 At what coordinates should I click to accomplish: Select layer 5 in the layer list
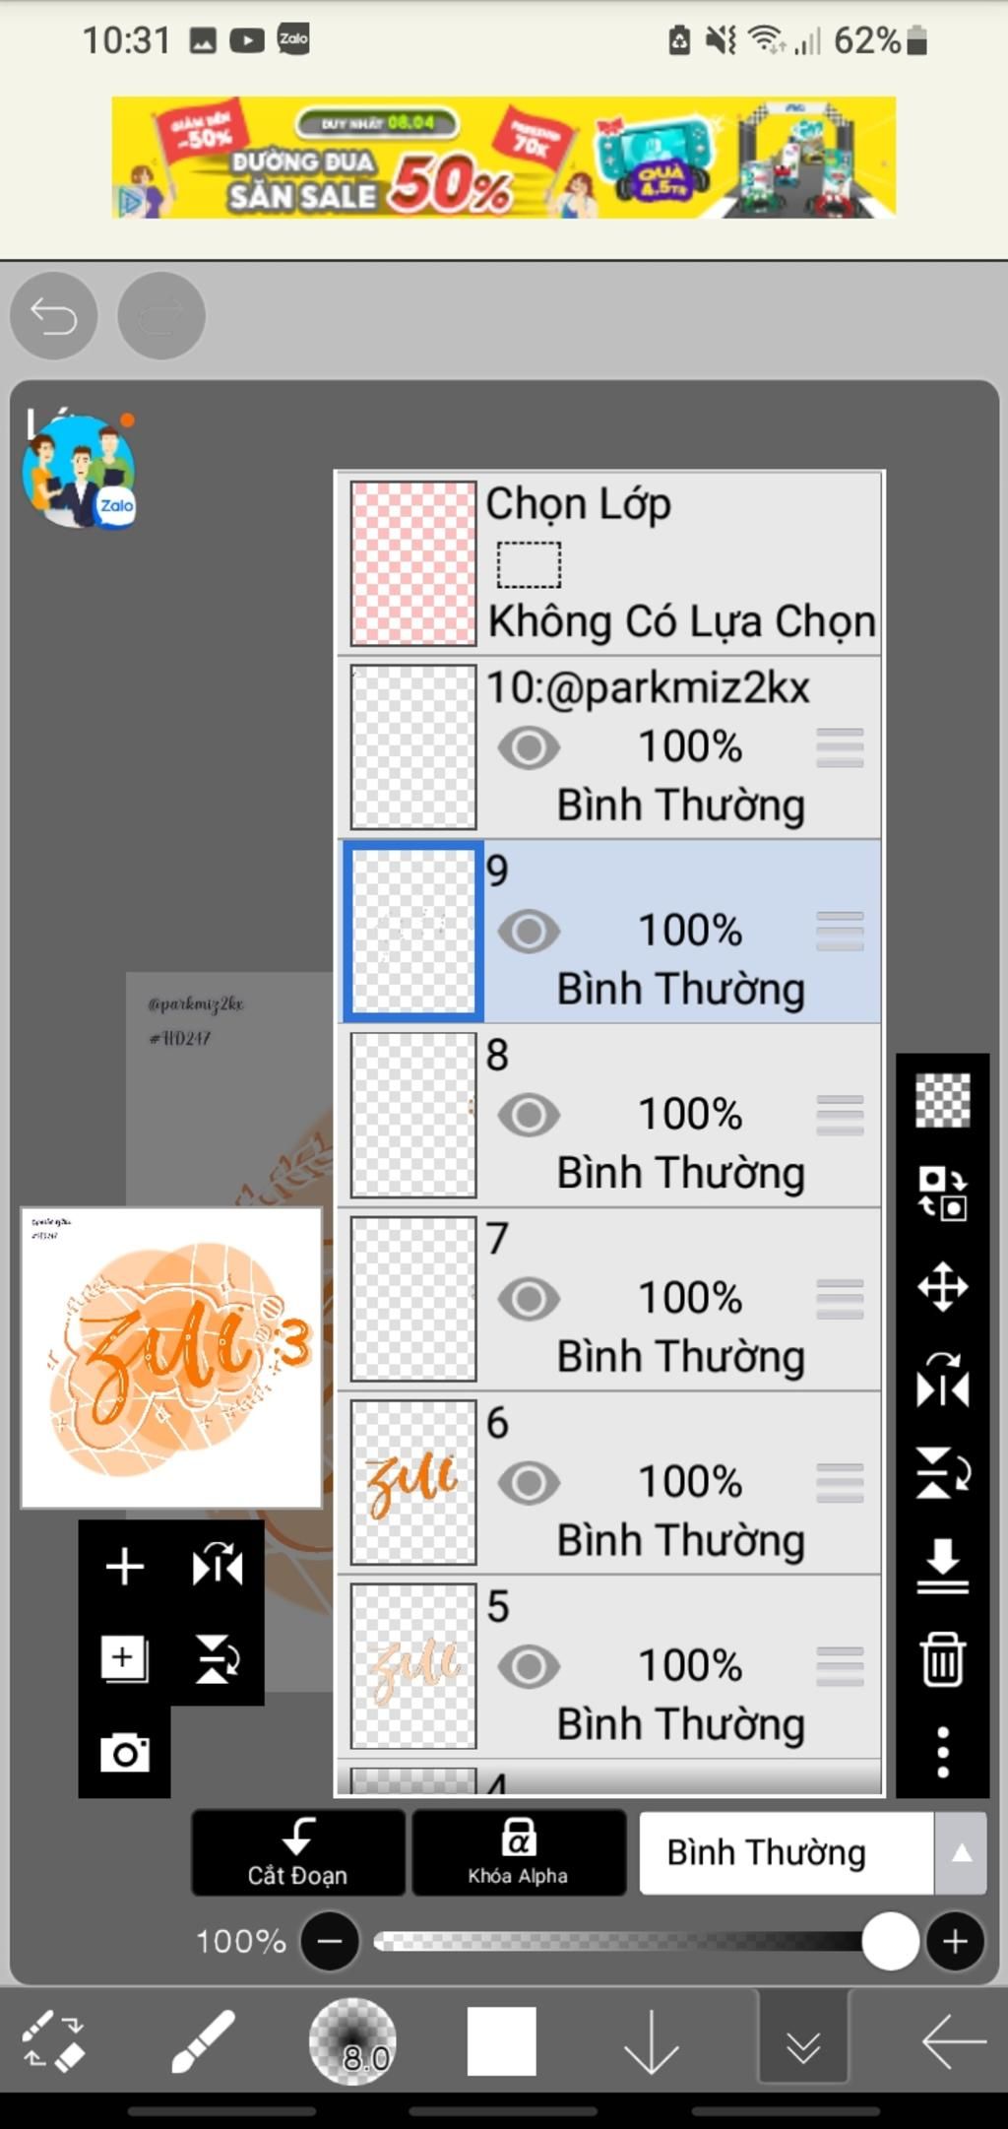pos(610,1666)
